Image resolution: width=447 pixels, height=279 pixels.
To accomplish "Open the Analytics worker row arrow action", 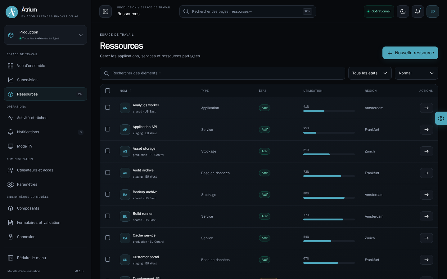I will 427,108.
